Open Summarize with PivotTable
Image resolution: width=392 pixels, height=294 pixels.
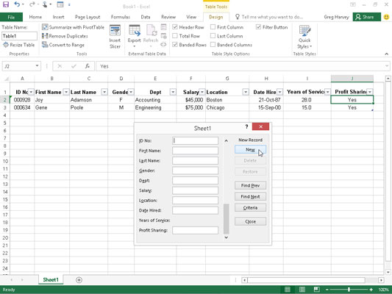point(73,27)
